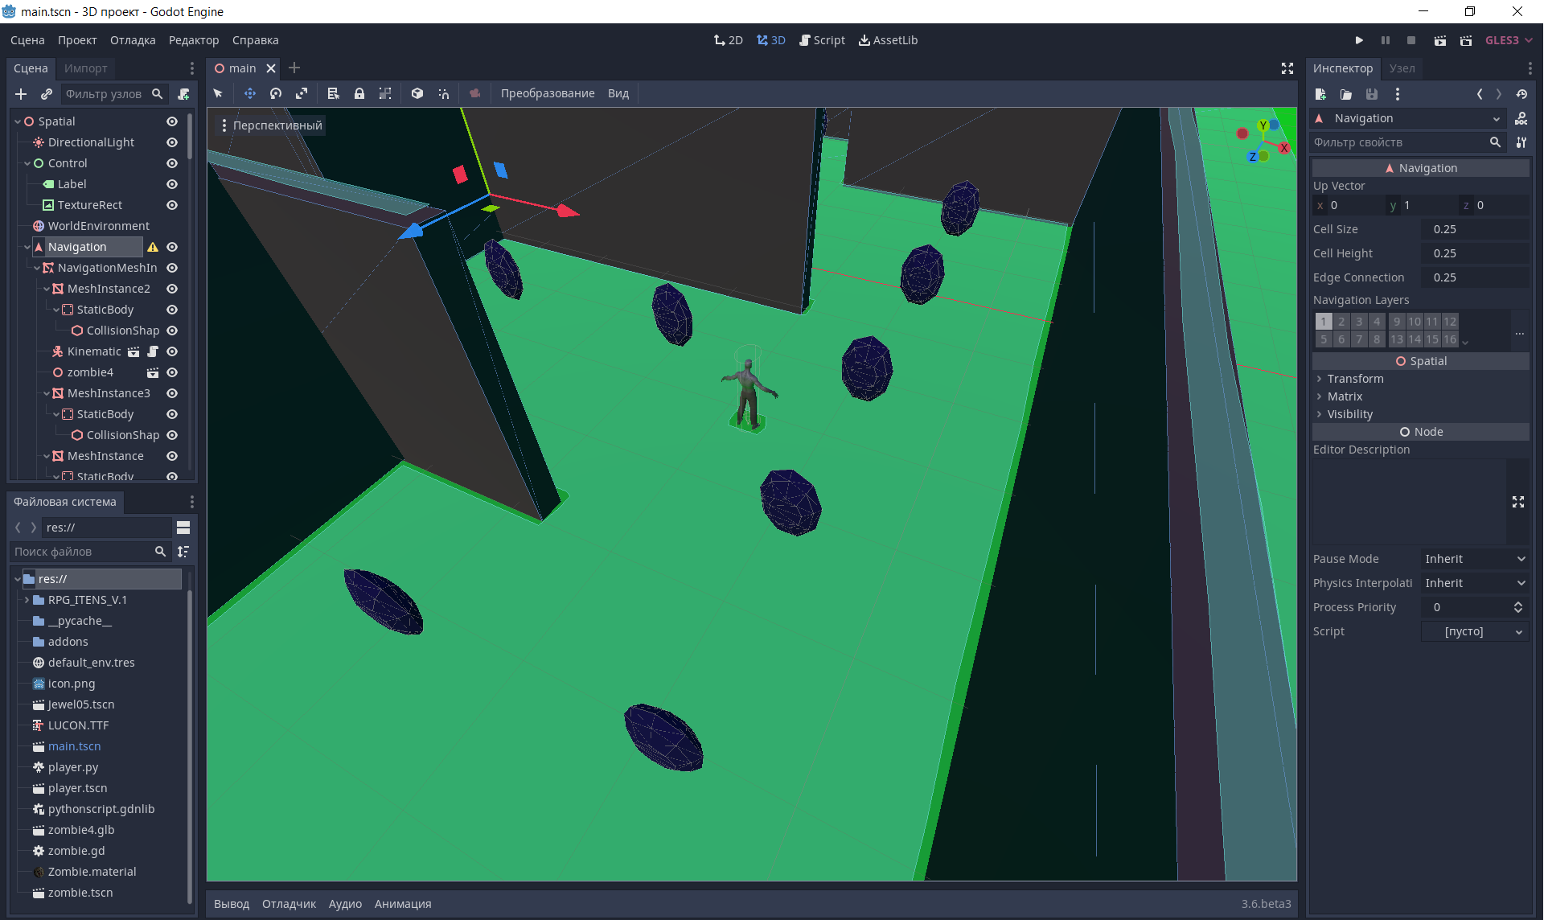Open the Pause Mode dropdown
This screenshot has width=1544, height=920.
pyautogui.click(x=1474, y=559)
